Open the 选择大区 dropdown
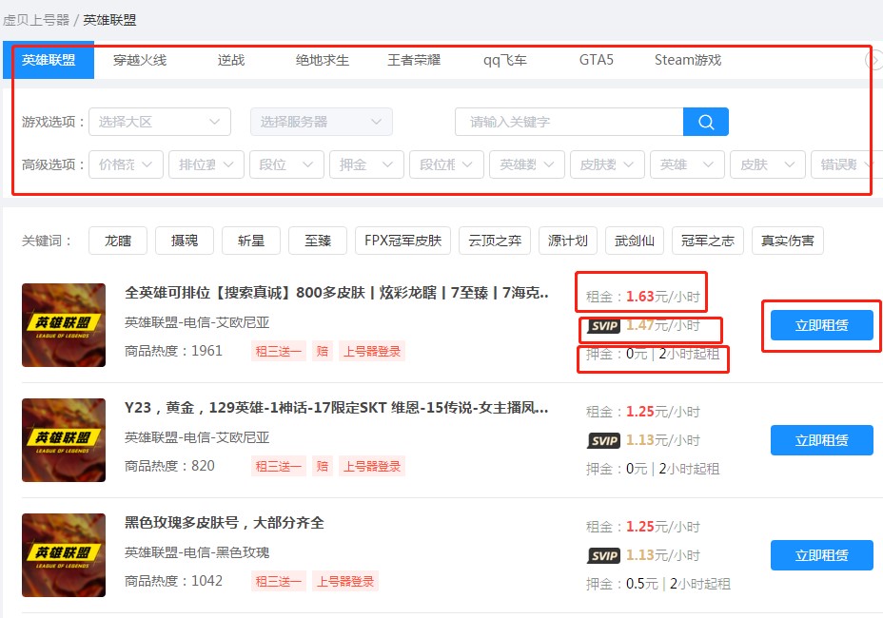This screenshot has height=618, width=883. pos(160,122)
